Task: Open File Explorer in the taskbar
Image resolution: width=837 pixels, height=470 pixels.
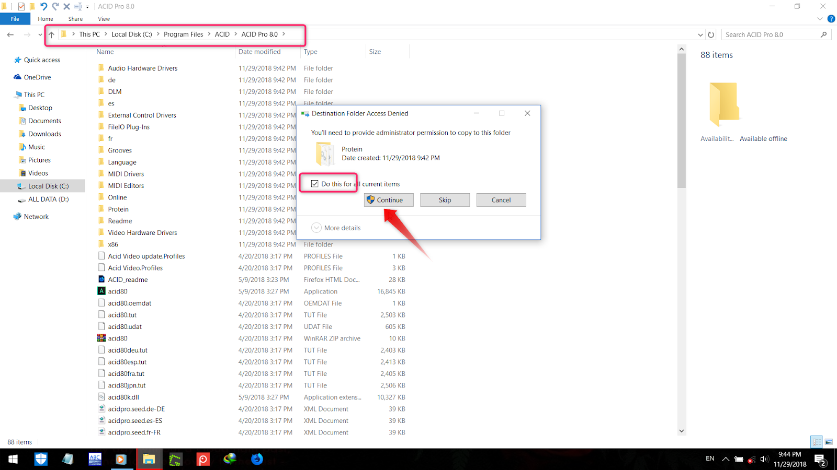Action: coord(149,459)
